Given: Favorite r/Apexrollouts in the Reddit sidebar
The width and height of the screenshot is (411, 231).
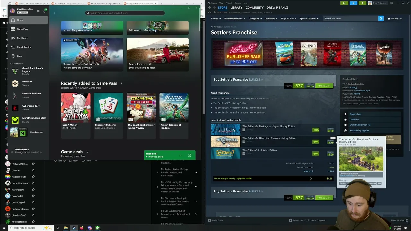Looking at the screenshot, I should (33, 177).
